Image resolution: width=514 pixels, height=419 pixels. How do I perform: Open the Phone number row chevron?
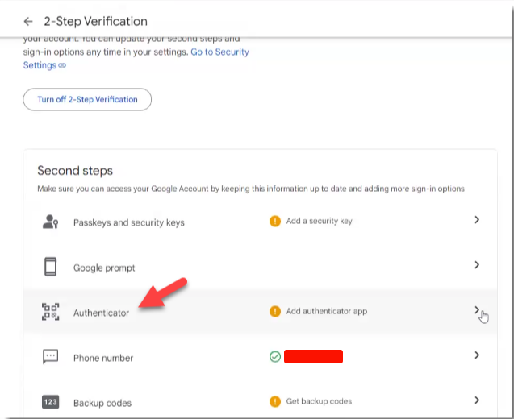(477, 355)
